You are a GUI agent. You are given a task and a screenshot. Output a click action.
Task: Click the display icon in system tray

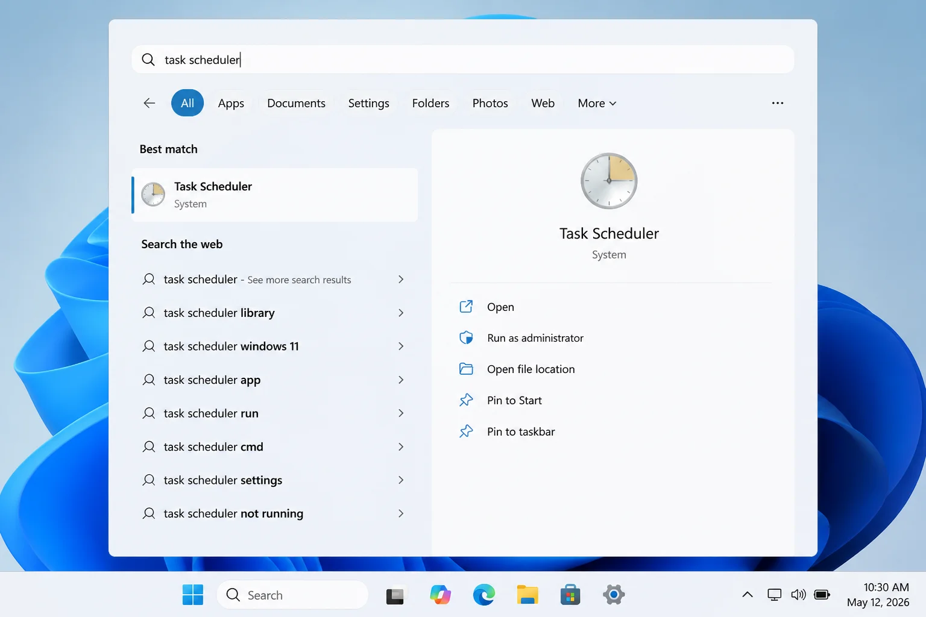pos(775,595)
